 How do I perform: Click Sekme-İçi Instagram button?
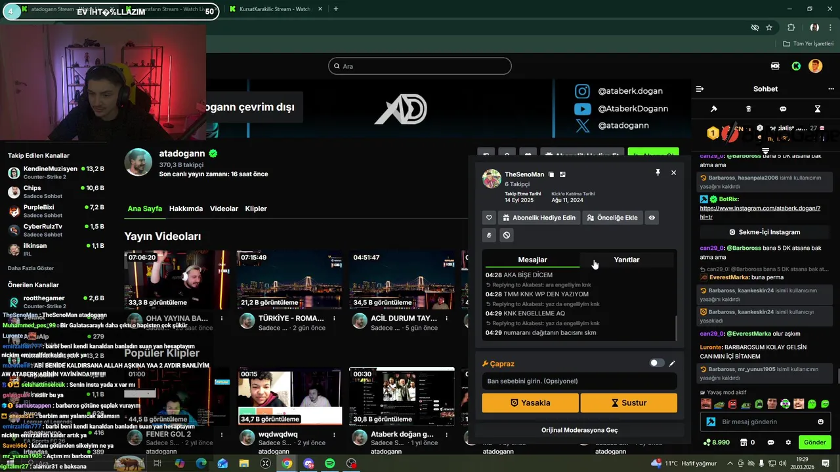(765, 232)
